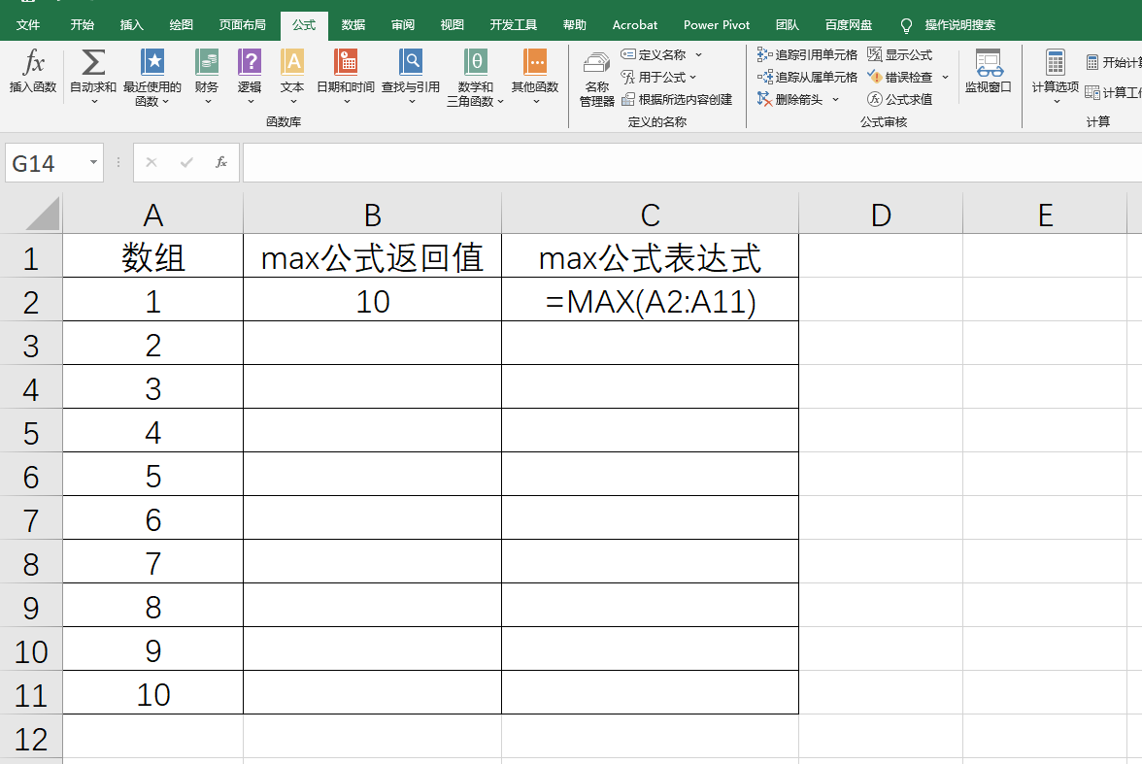Image resolution: width=1142 pixels, height=764 pixels.
Task: Open Lookup and Reference functions icon
Action: (411, 63)
